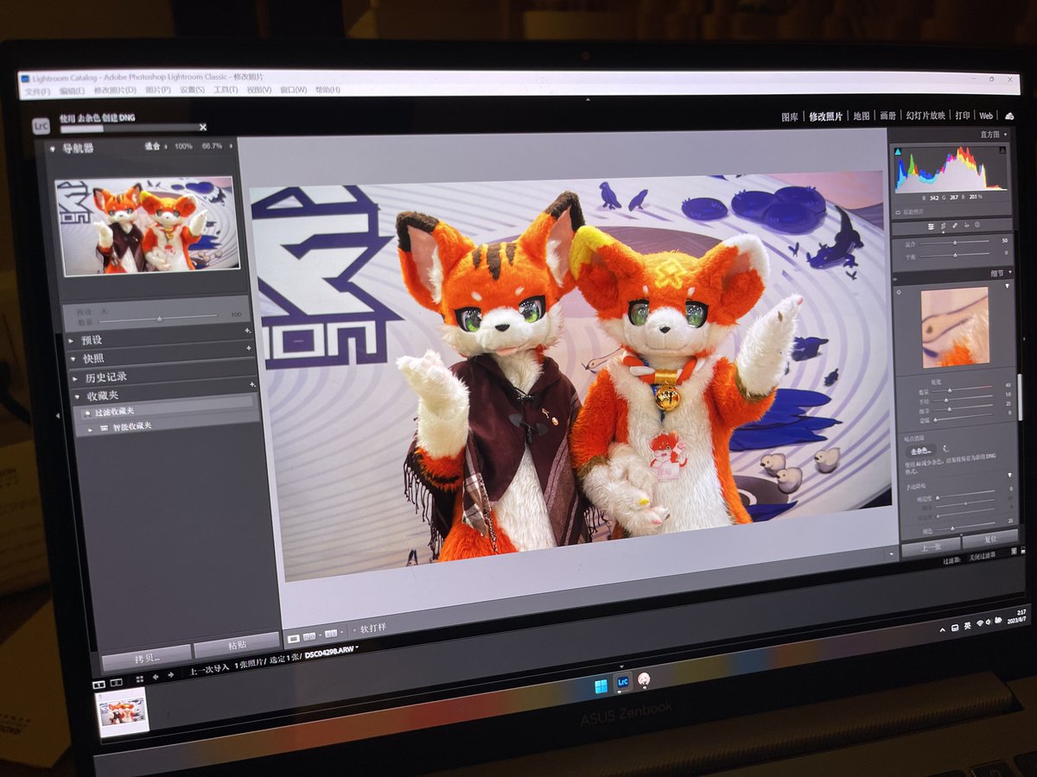Toggle the 软打样 soft proofing option
This screenshot has width=1037, height=777.
point(353,629)
